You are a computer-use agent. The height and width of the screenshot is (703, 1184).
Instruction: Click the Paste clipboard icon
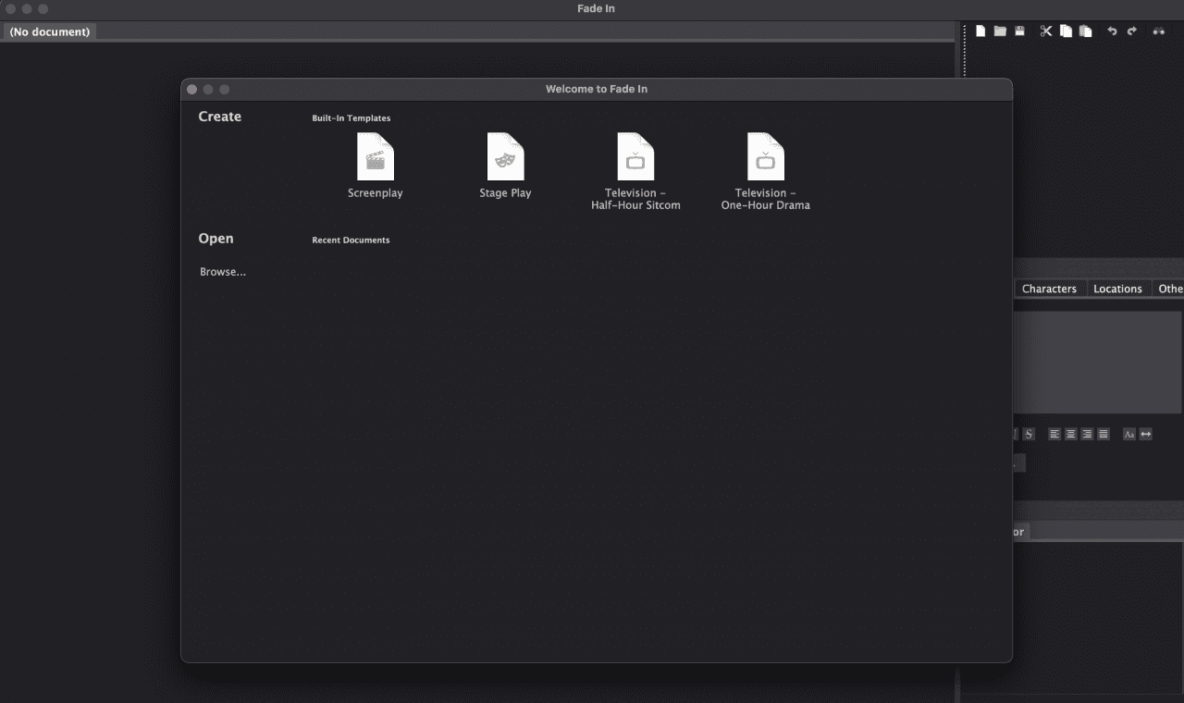tap(1084, 31)
